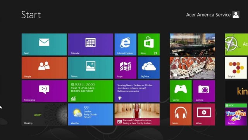248x140 pixels.
Task: Open the Store tile
Action: (x=149, y=44)
